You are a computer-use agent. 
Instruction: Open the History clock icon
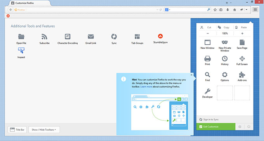coord(225,59)
